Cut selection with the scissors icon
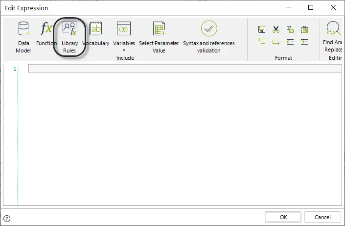Viewport: 345px width, 226px height. [276, 29]
